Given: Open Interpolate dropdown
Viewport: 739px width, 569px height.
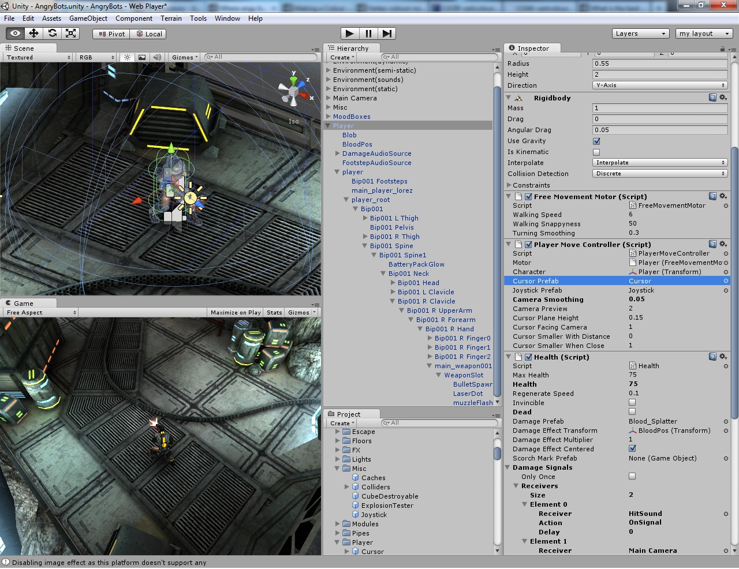Looking at the screenshot, I should coord(660,163).
